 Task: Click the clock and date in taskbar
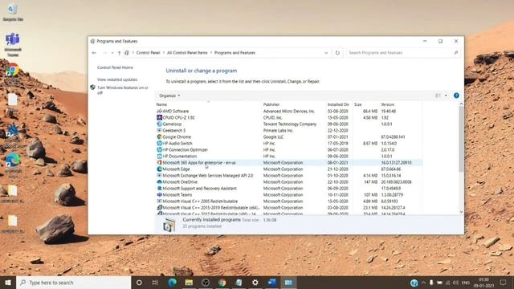click(483, 283)
